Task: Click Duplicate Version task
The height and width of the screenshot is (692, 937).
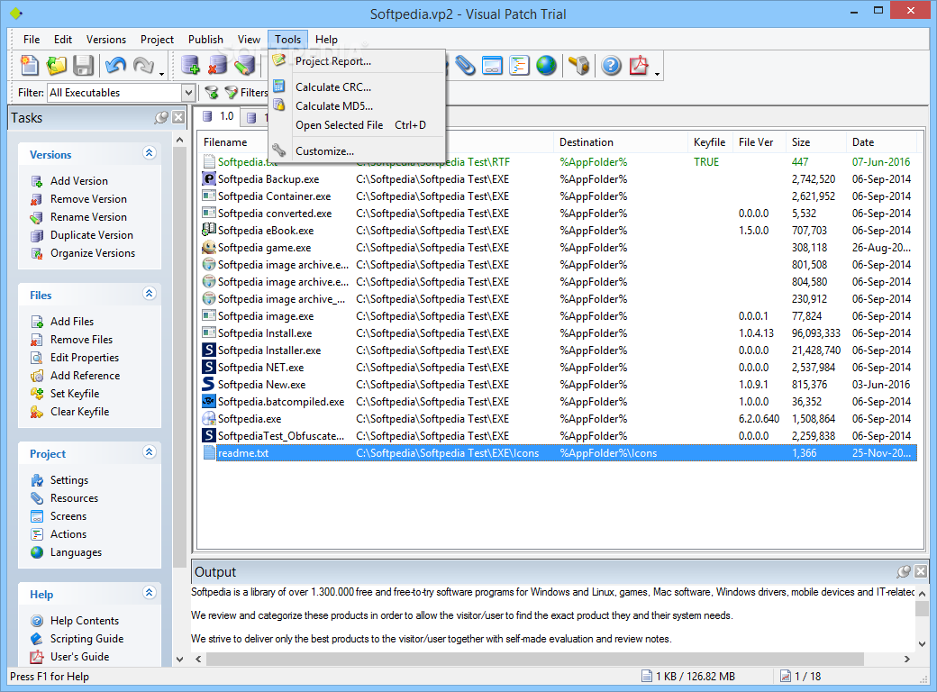Action: coord(83,235)
